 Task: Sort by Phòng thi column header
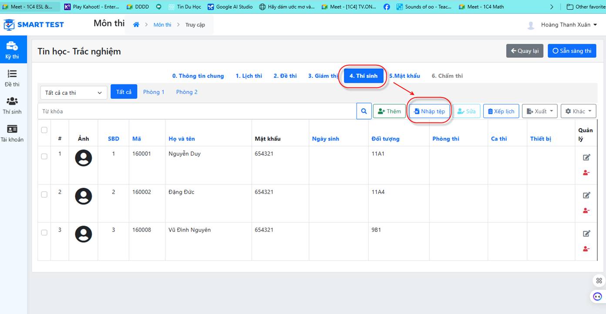coord(446,139)
